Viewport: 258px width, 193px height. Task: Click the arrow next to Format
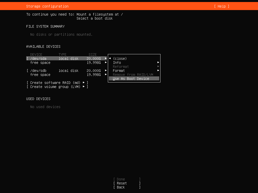click(x=158, y=71)
